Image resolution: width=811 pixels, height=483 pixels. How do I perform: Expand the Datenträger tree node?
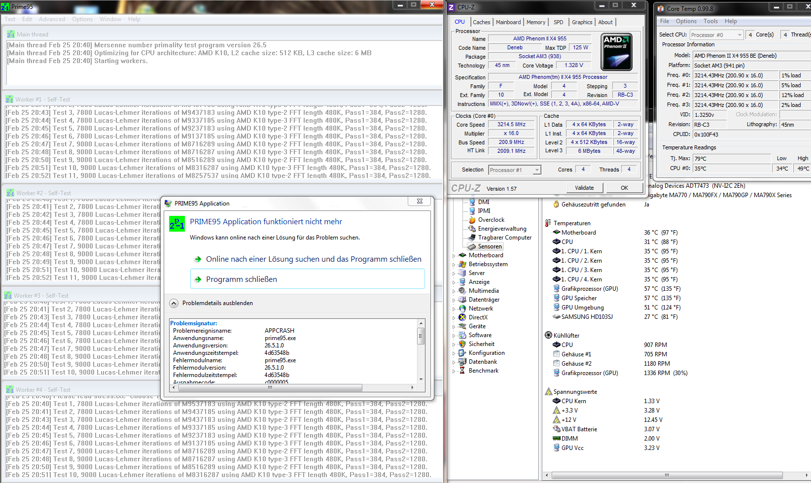(454, 300)
